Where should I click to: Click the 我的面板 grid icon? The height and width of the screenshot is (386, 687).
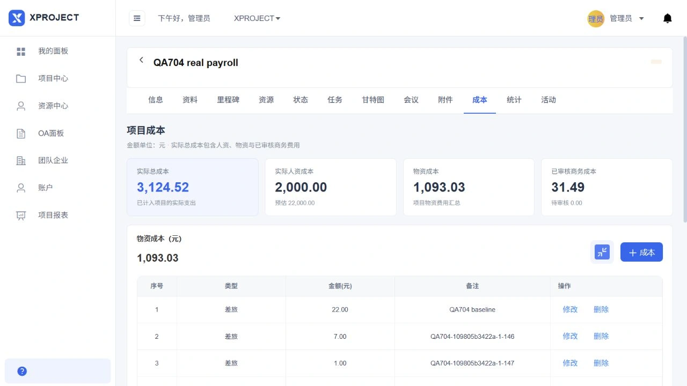pyautogui.click(x=21, y=51)
